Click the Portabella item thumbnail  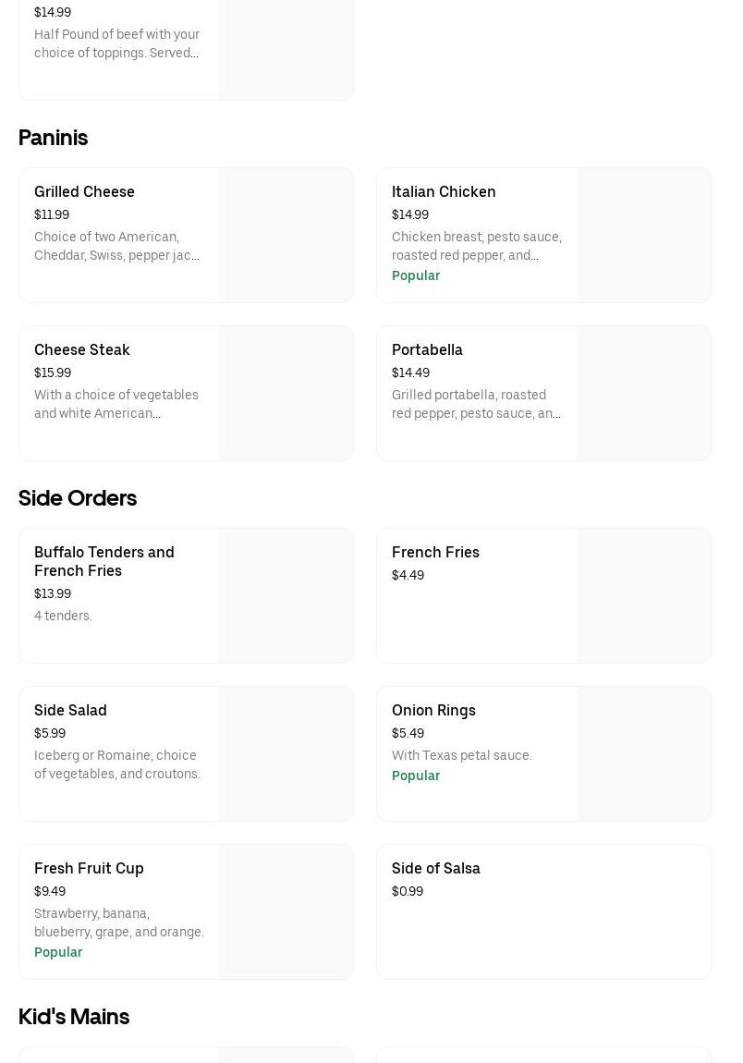(644, 393)
